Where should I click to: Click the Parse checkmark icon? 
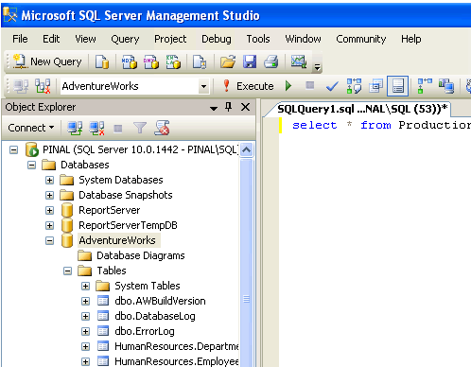332,86
